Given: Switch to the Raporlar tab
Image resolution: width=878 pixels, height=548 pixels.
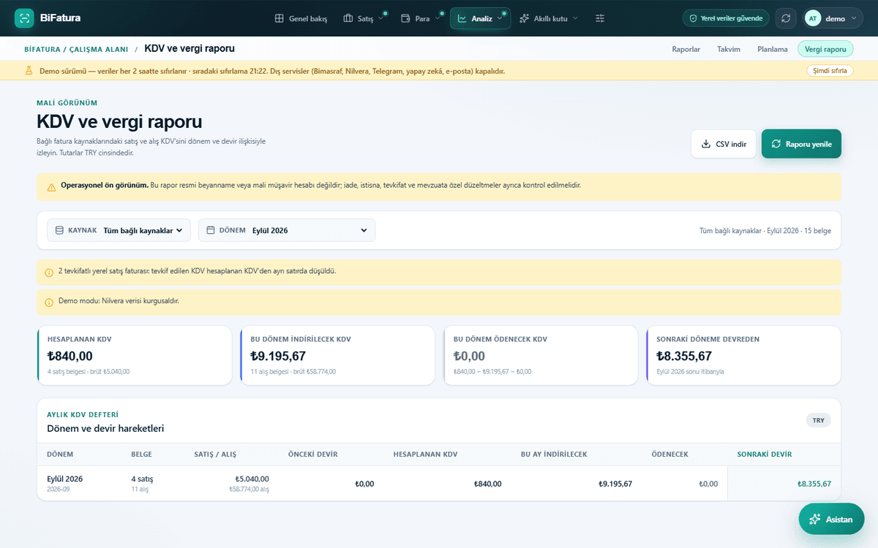Looking at the screenshot, I should [x=686, y=49].
